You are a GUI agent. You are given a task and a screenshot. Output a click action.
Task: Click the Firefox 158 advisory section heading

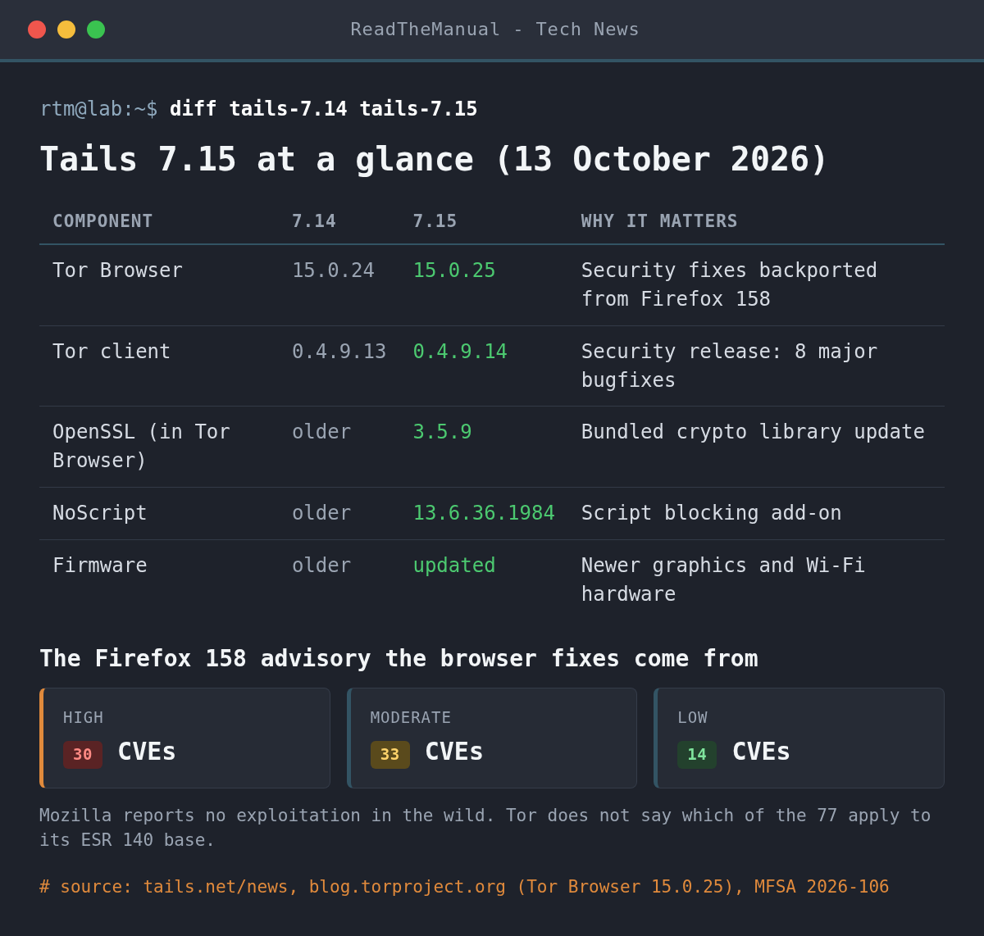(x=399, y=659)
